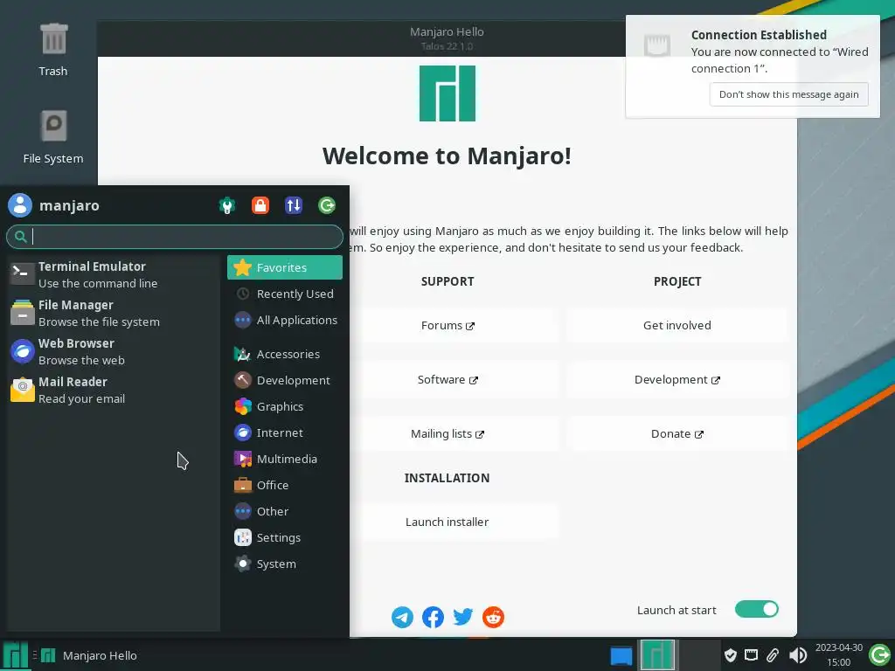Switch to first workspace in pager
Screen dimensions: 895x671
[657, 655]
